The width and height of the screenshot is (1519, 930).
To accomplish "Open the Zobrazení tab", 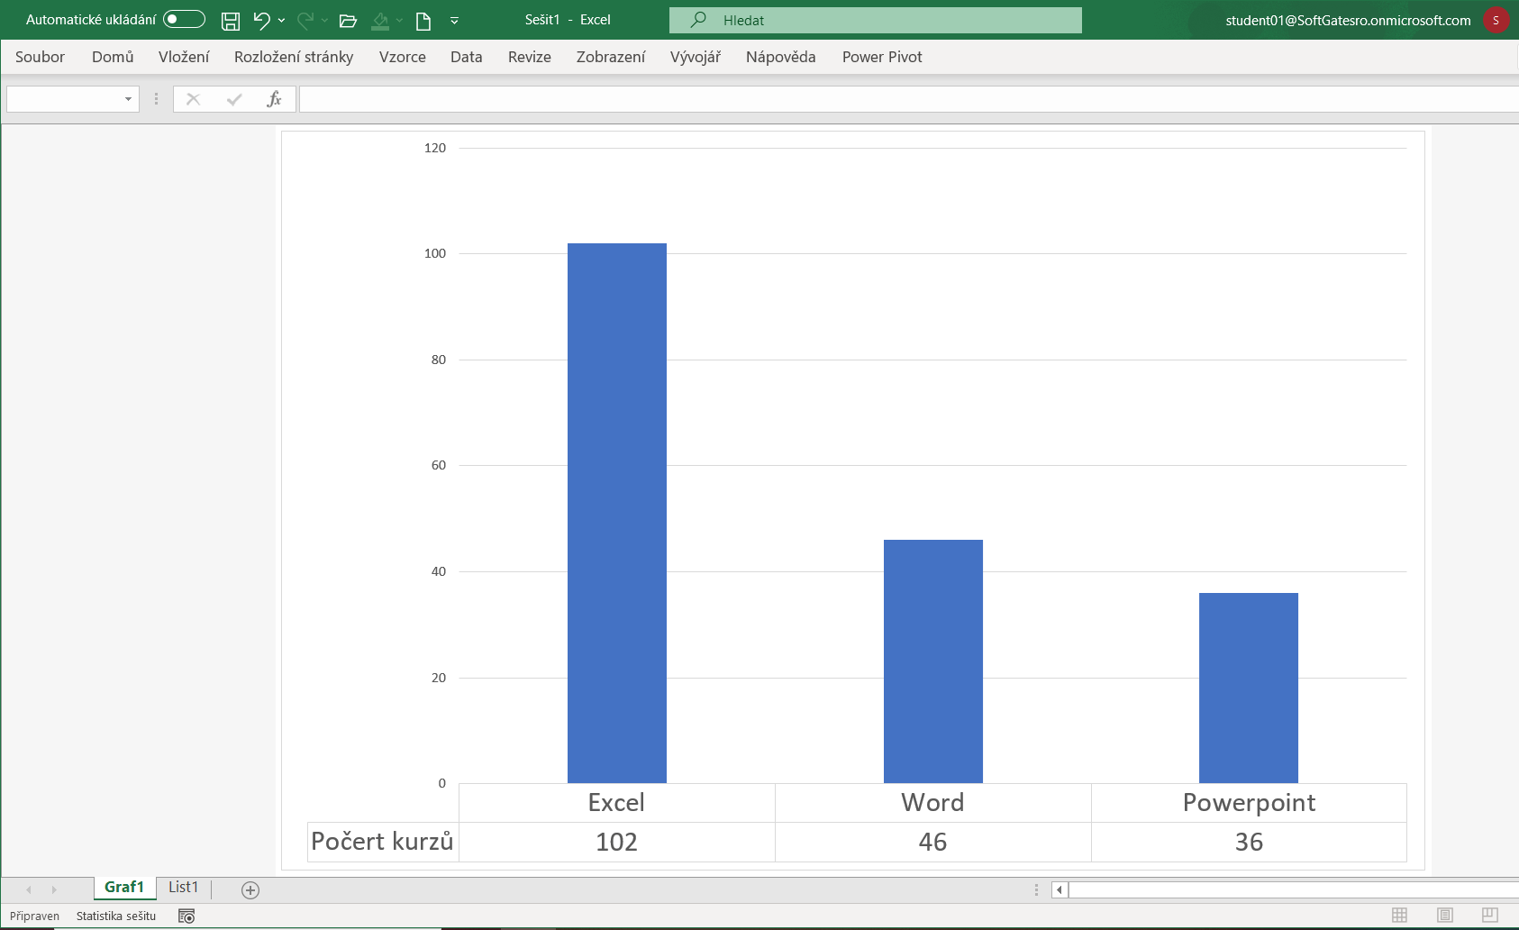I will pyautogui.click(x=611, y=57).
